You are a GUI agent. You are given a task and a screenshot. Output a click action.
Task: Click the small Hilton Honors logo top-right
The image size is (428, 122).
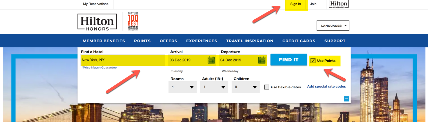(x=338, y=4)
